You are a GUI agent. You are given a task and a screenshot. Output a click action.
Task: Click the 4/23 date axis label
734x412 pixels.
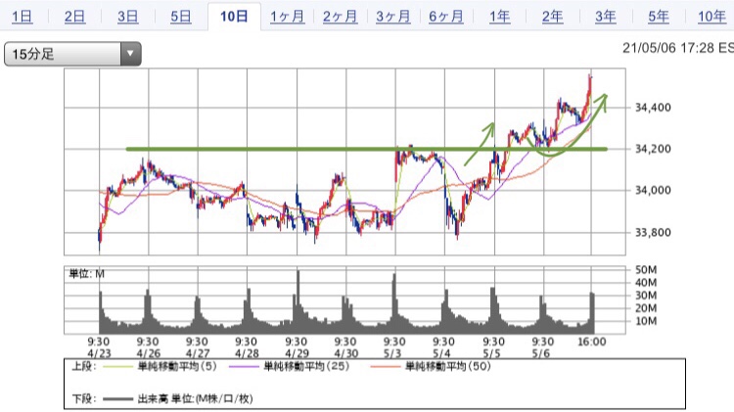coord(99,353)
